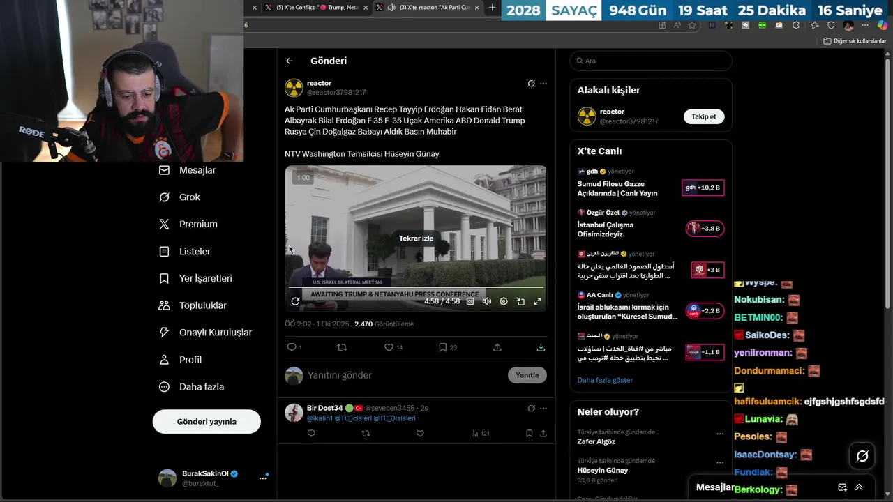Click the Grok icon on Bir Dost34's reply
893x502 pixels.
coord(531,408)
